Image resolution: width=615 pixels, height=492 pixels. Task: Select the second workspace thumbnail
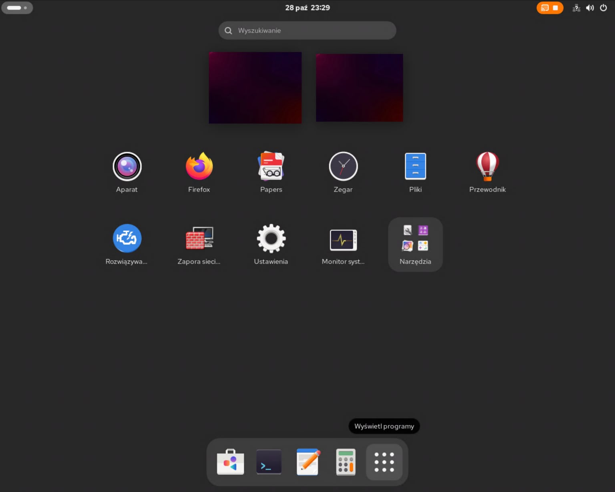tap(359, 88)
